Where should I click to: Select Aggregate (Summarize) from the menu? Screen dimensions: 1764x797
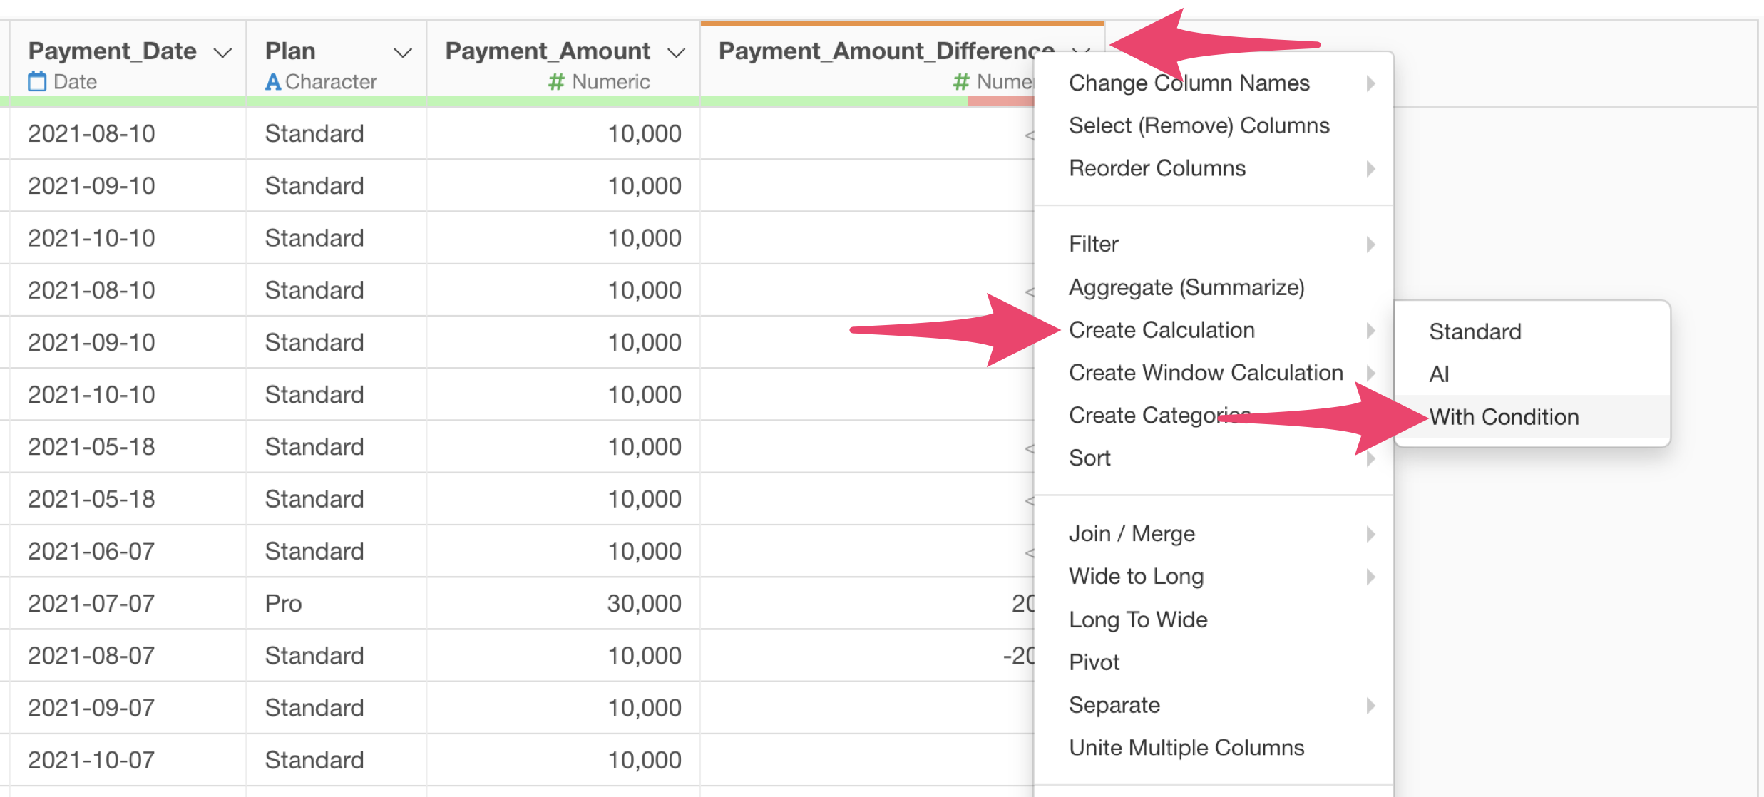click(1186, 287)
